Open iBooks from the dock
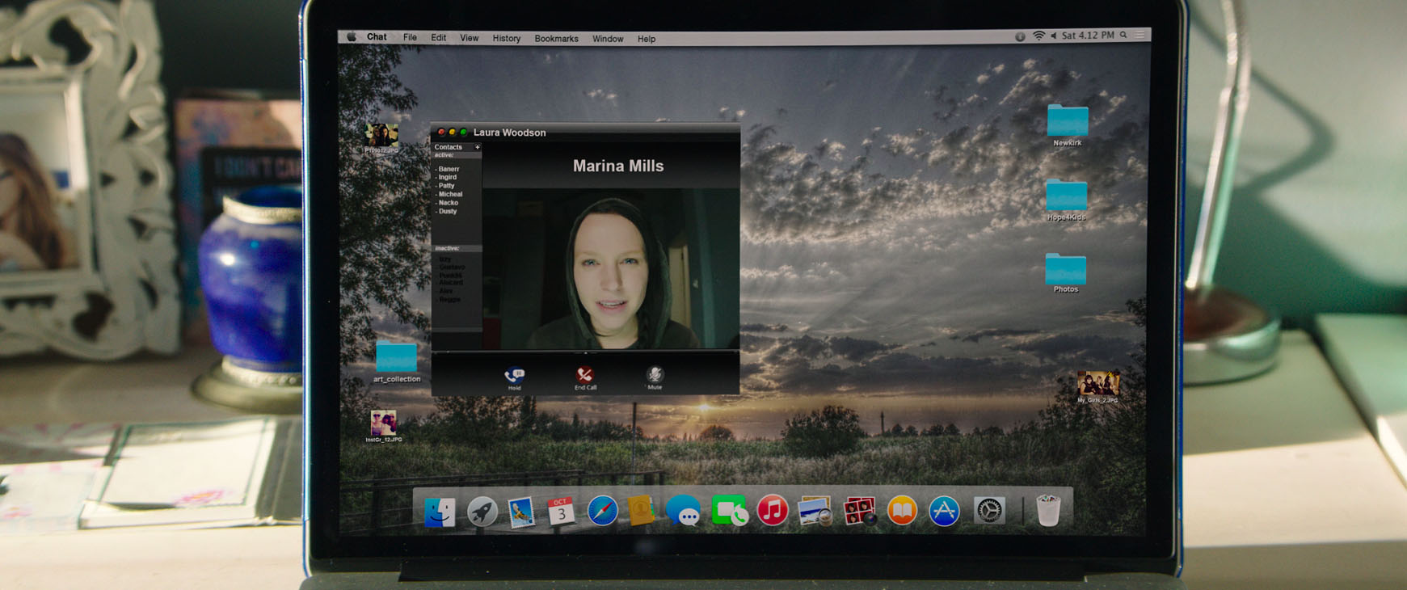Image resolution: width=1407 pixels, height=590 pixels. (x=902, y=511)
